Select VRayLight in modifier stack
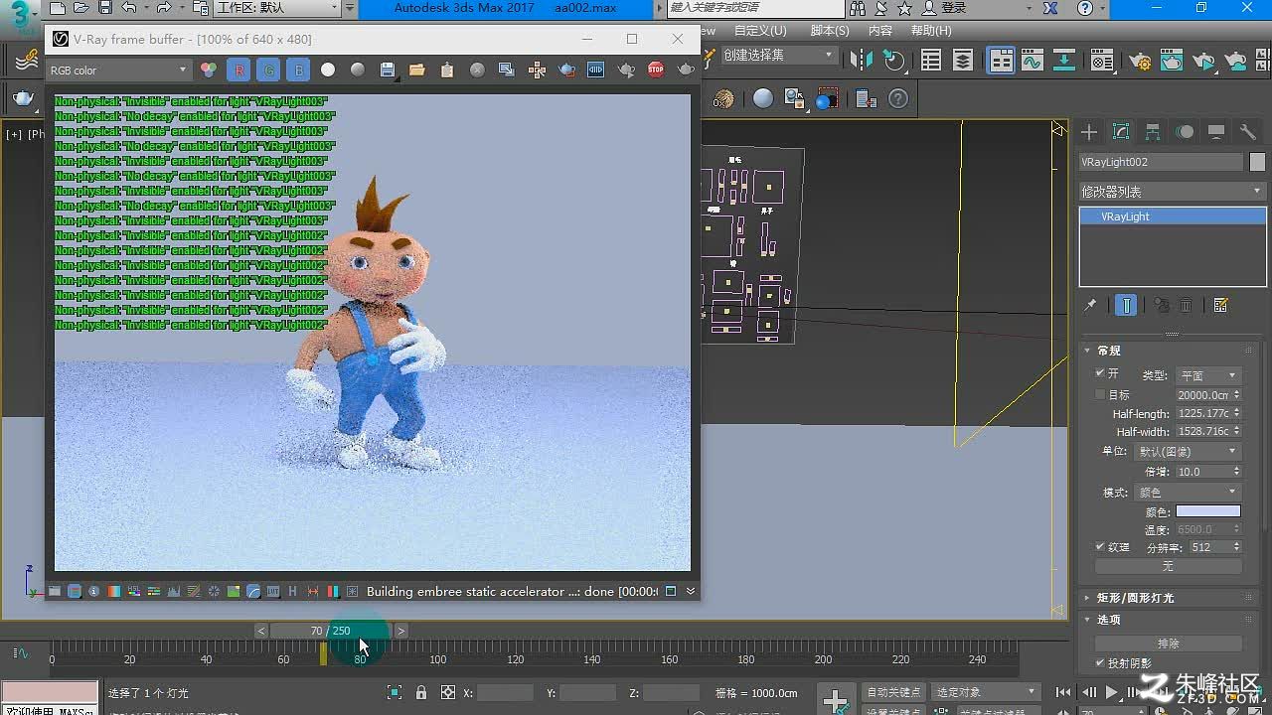The height and width of the screenshot is (715, 1272). point(1173,216)
